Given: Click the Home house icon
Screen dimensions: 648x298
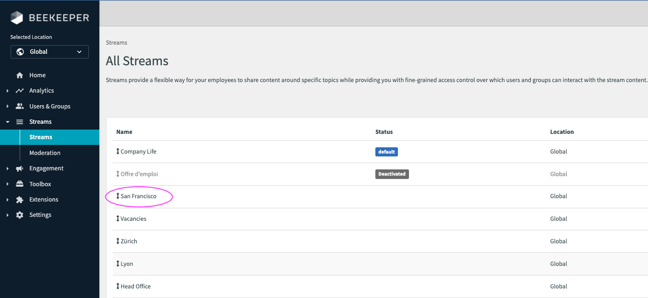Looking at the screenshot, I should coord(20,75).
